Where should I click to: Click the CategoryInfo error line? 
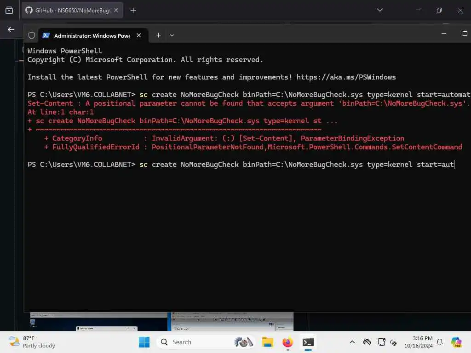(224, 138)
